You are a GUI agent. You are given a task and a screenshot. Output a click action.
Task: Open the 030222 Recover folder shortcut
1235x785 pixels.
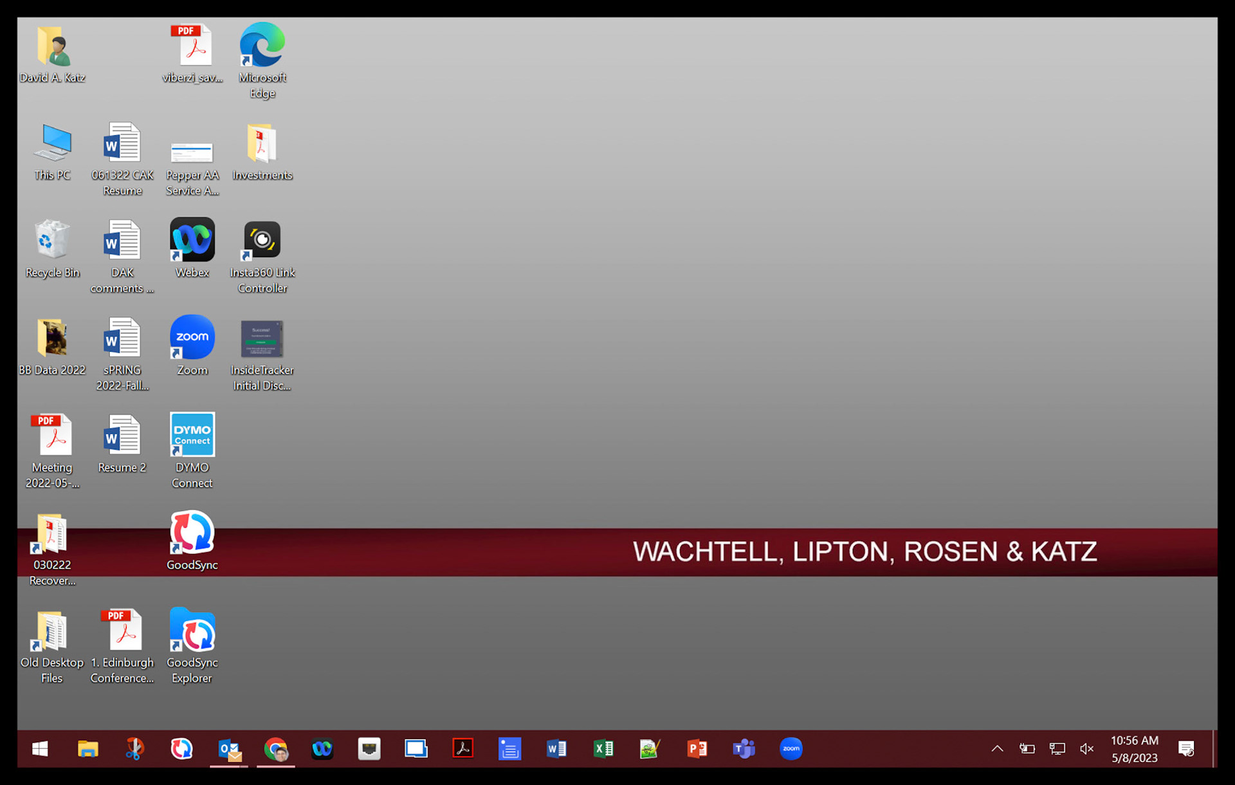click(52, 551)
